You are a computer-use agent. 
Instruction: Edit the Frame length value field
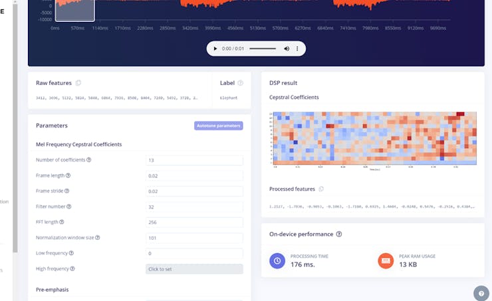coord(194,175)
